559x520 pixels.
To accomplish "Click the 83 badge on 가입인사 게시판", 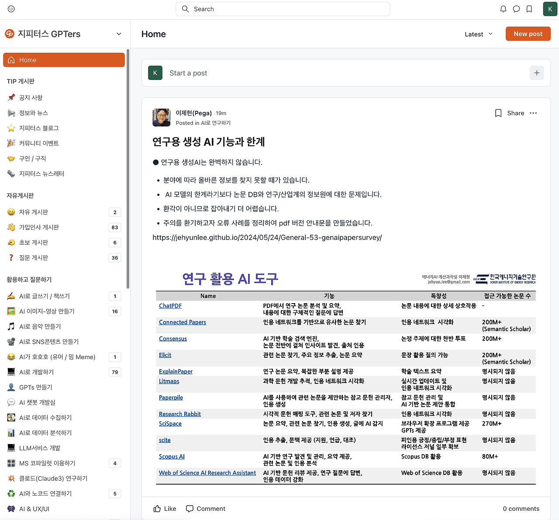I will 115,227.
